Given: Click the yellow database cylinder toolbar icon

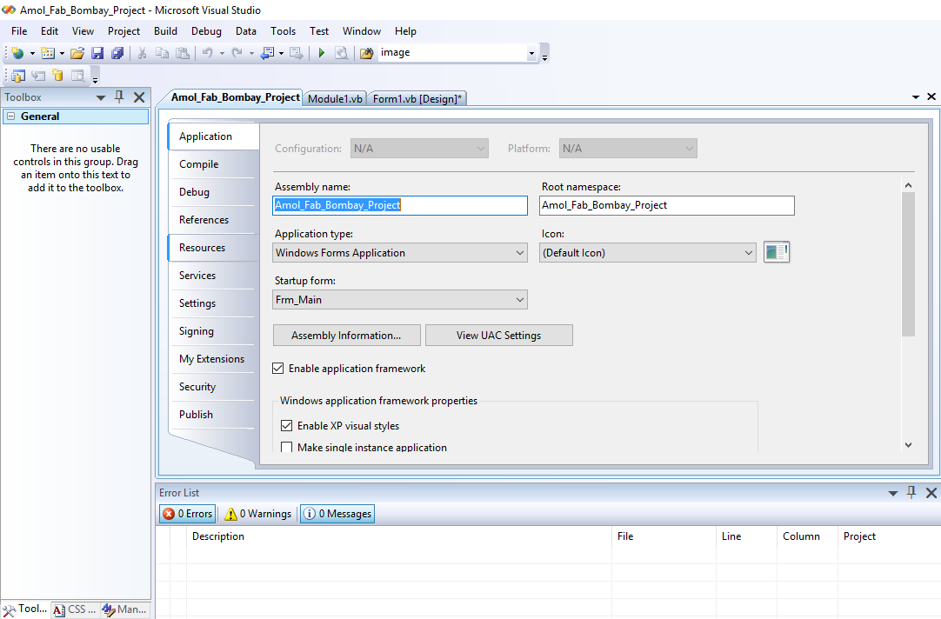Looking at the screenshot, I should [57, 76].
